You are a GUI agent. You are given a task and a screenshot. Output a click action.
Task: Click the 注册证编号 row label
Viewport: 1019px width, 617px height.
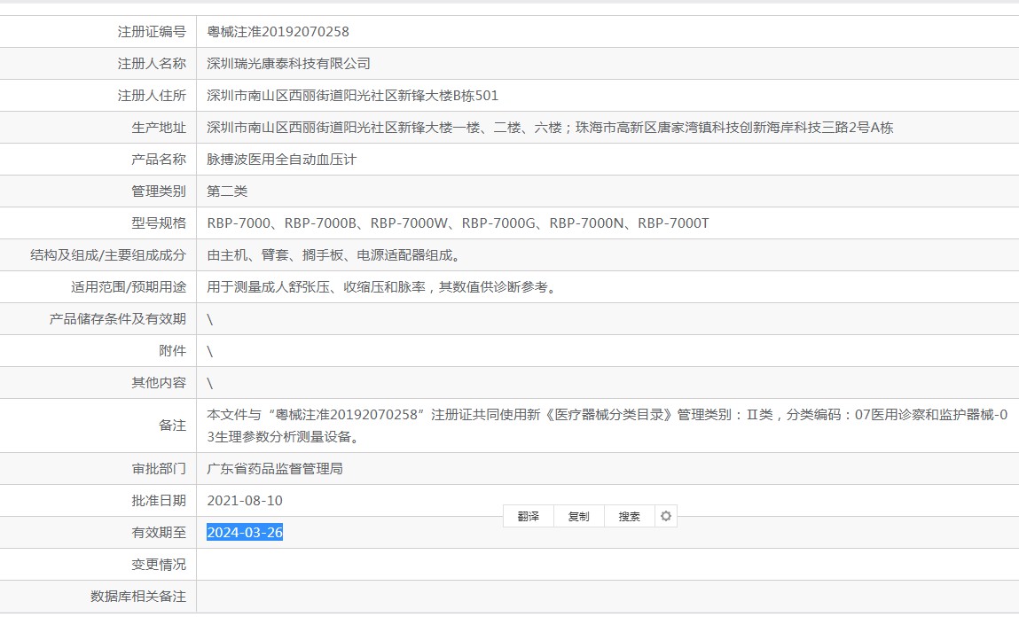click(x=152, y=32)
